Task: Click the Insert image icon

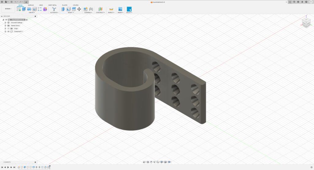Action: pos(120,9)
